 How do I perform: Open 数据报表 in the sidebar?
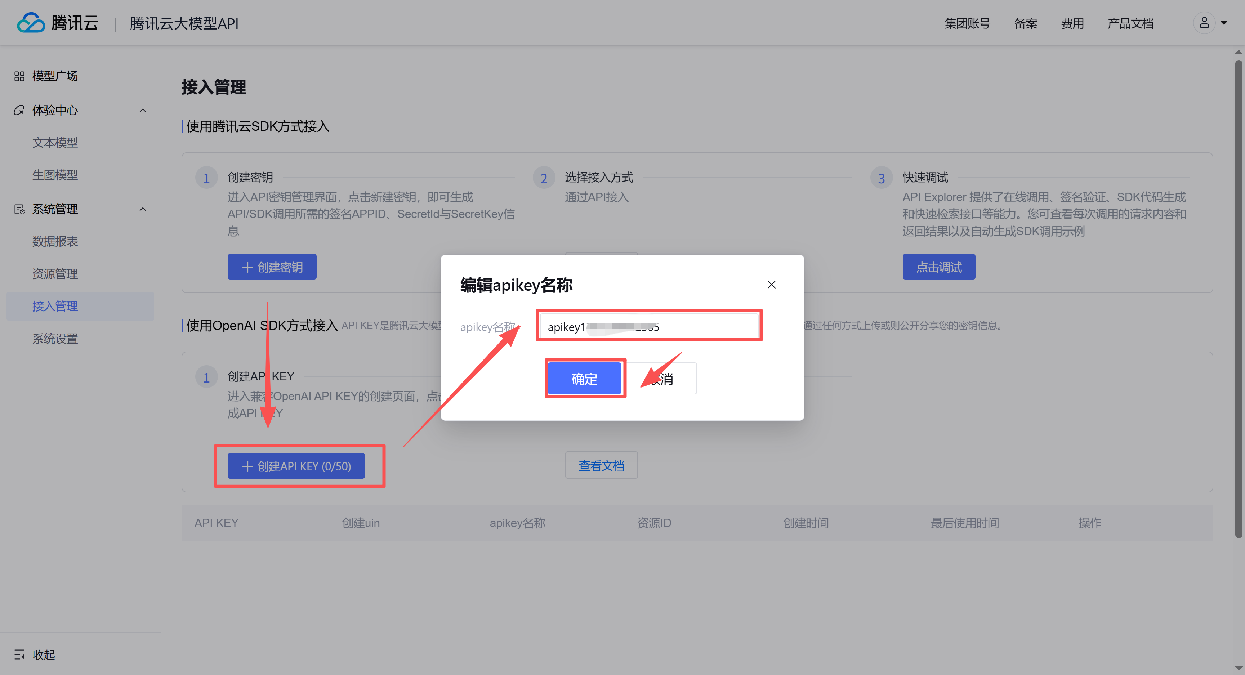click(55, 241)
